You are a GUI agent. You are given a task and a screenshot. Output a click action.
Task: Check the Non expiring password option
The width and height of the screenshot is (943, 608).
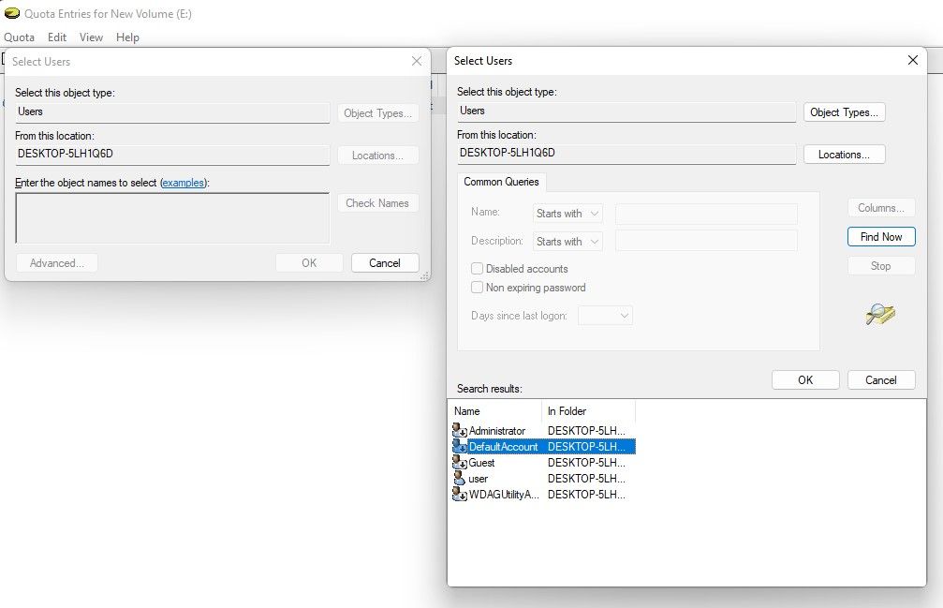coord(478,288)
